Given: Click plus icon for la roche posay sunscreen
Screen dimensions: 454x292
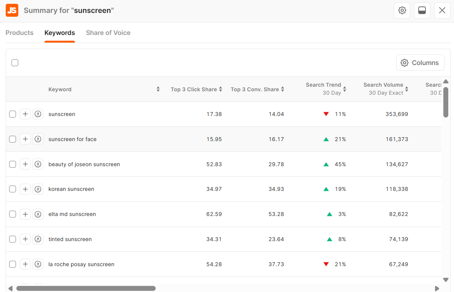Looking at the screenshot, I should [x=25, y=264].
